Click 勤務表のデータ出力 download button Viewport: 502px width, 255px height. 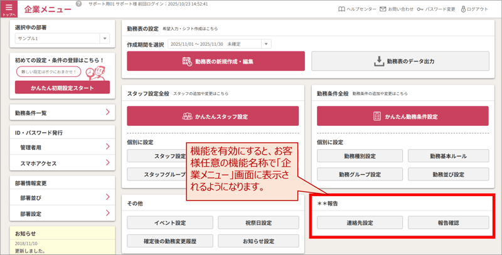tap(403, 61)
